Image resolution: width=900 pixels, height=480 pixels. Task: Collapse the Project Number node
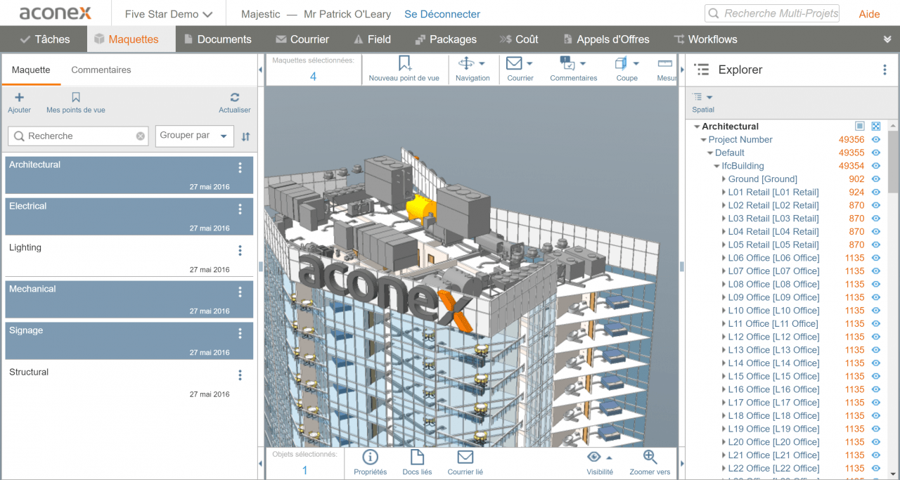(704, 140)
